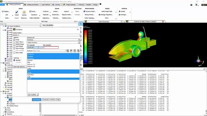Viewport: 207px width, 116px height.
Task: Collapse the Results tree node
Action: pyautogui.click(x=1, y=92)
